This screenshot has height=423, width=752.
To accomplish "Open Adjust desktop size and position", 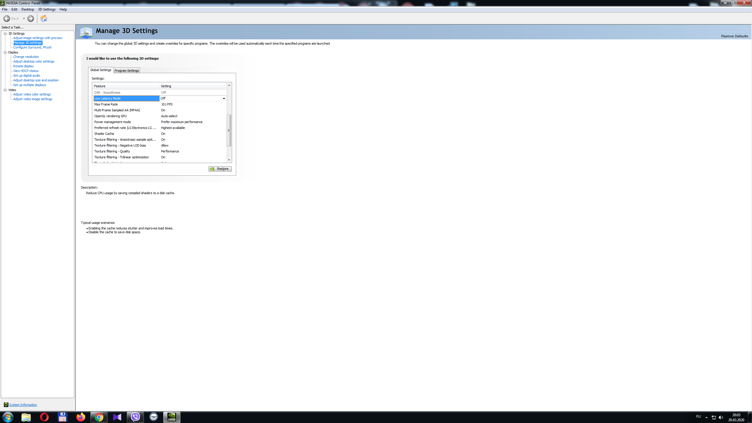I will coord(36,80).
